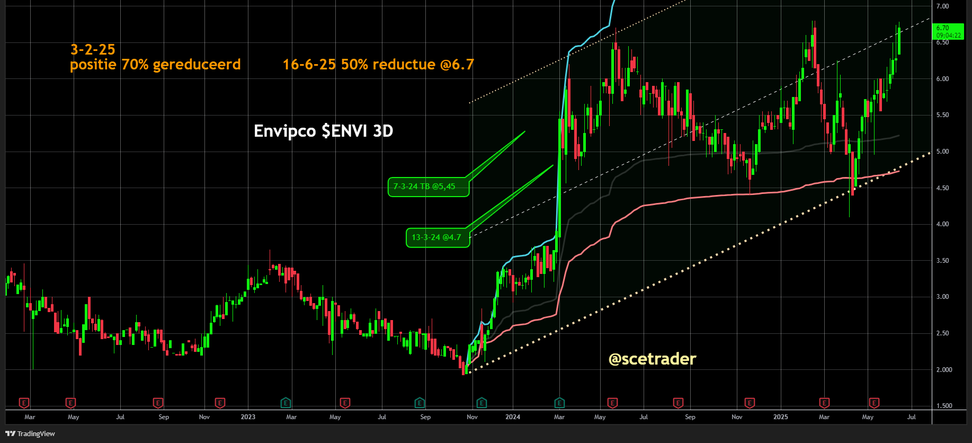Click the 2024 label on the time axis
This screenshot has width=972, height=443.
pos(513,417)
